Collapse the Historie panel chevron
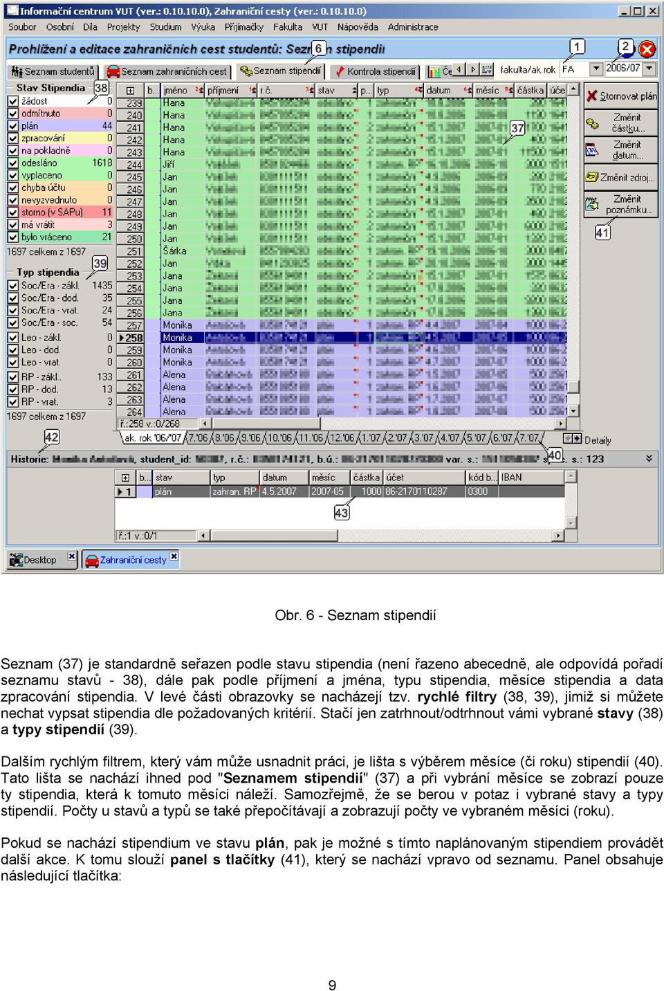664x991 pixels. click(649, 458)
